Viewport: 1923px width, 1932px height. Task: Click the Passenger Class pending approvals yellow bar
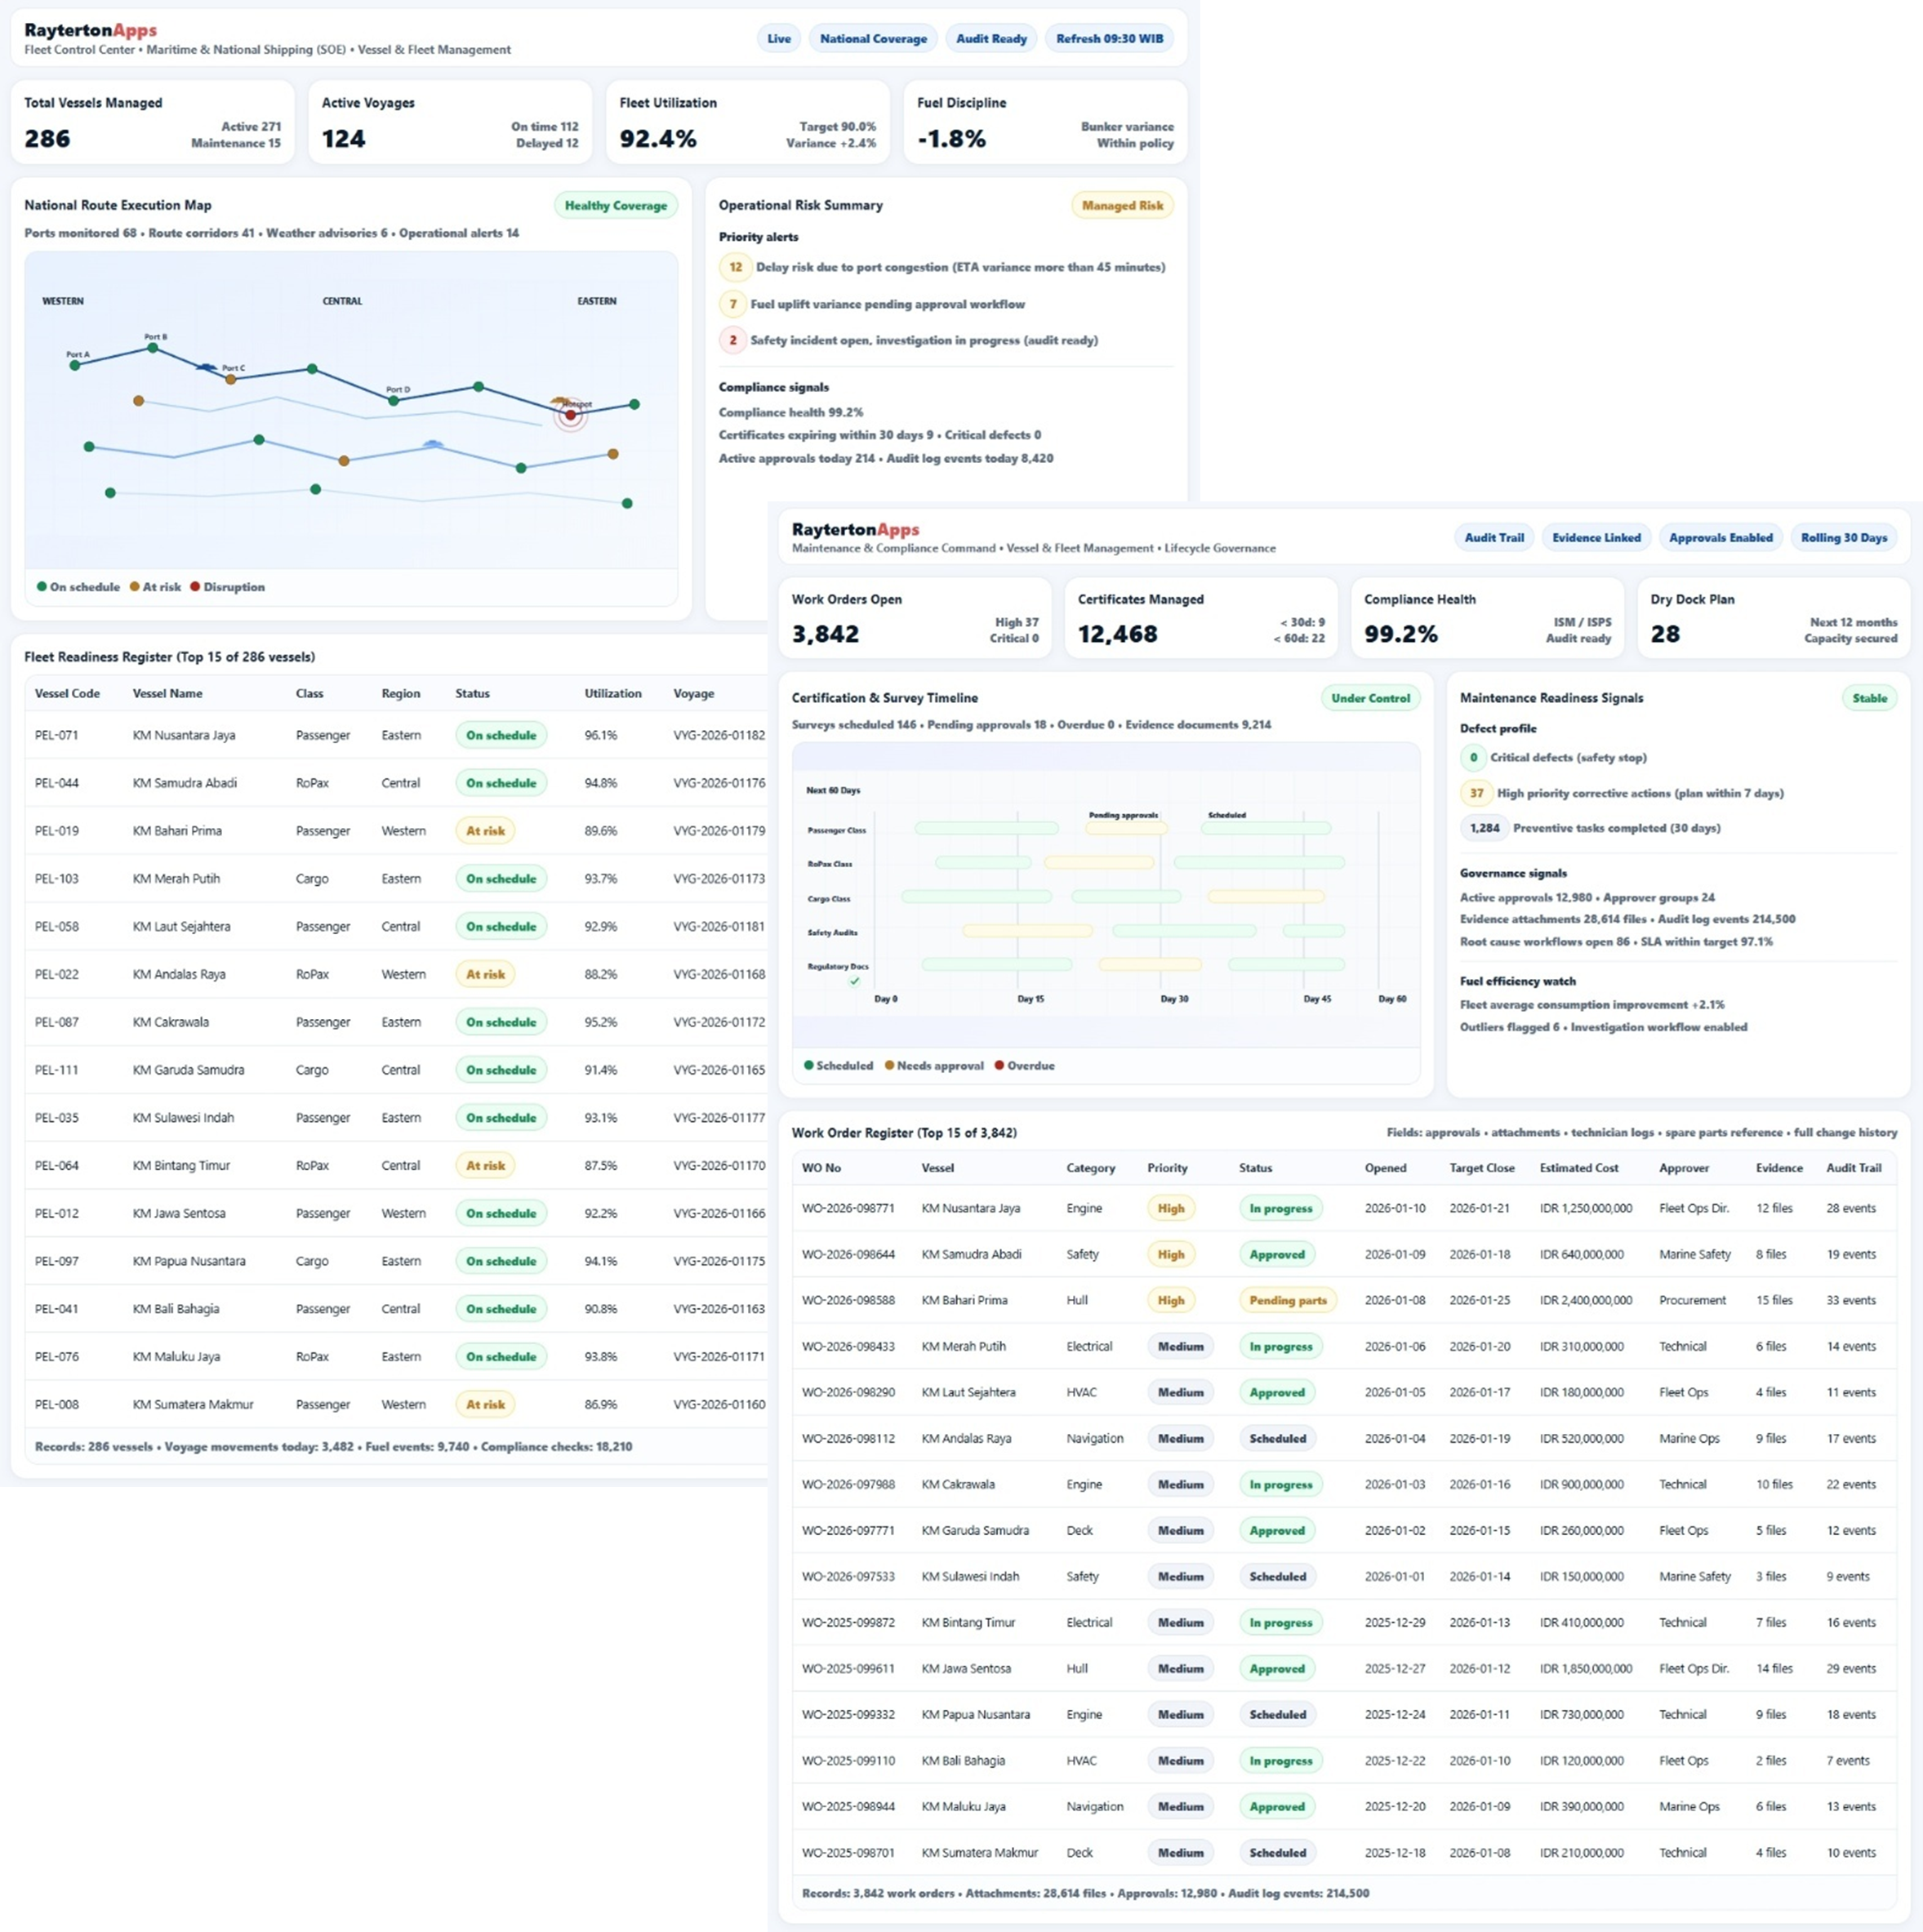[1126, 828]
